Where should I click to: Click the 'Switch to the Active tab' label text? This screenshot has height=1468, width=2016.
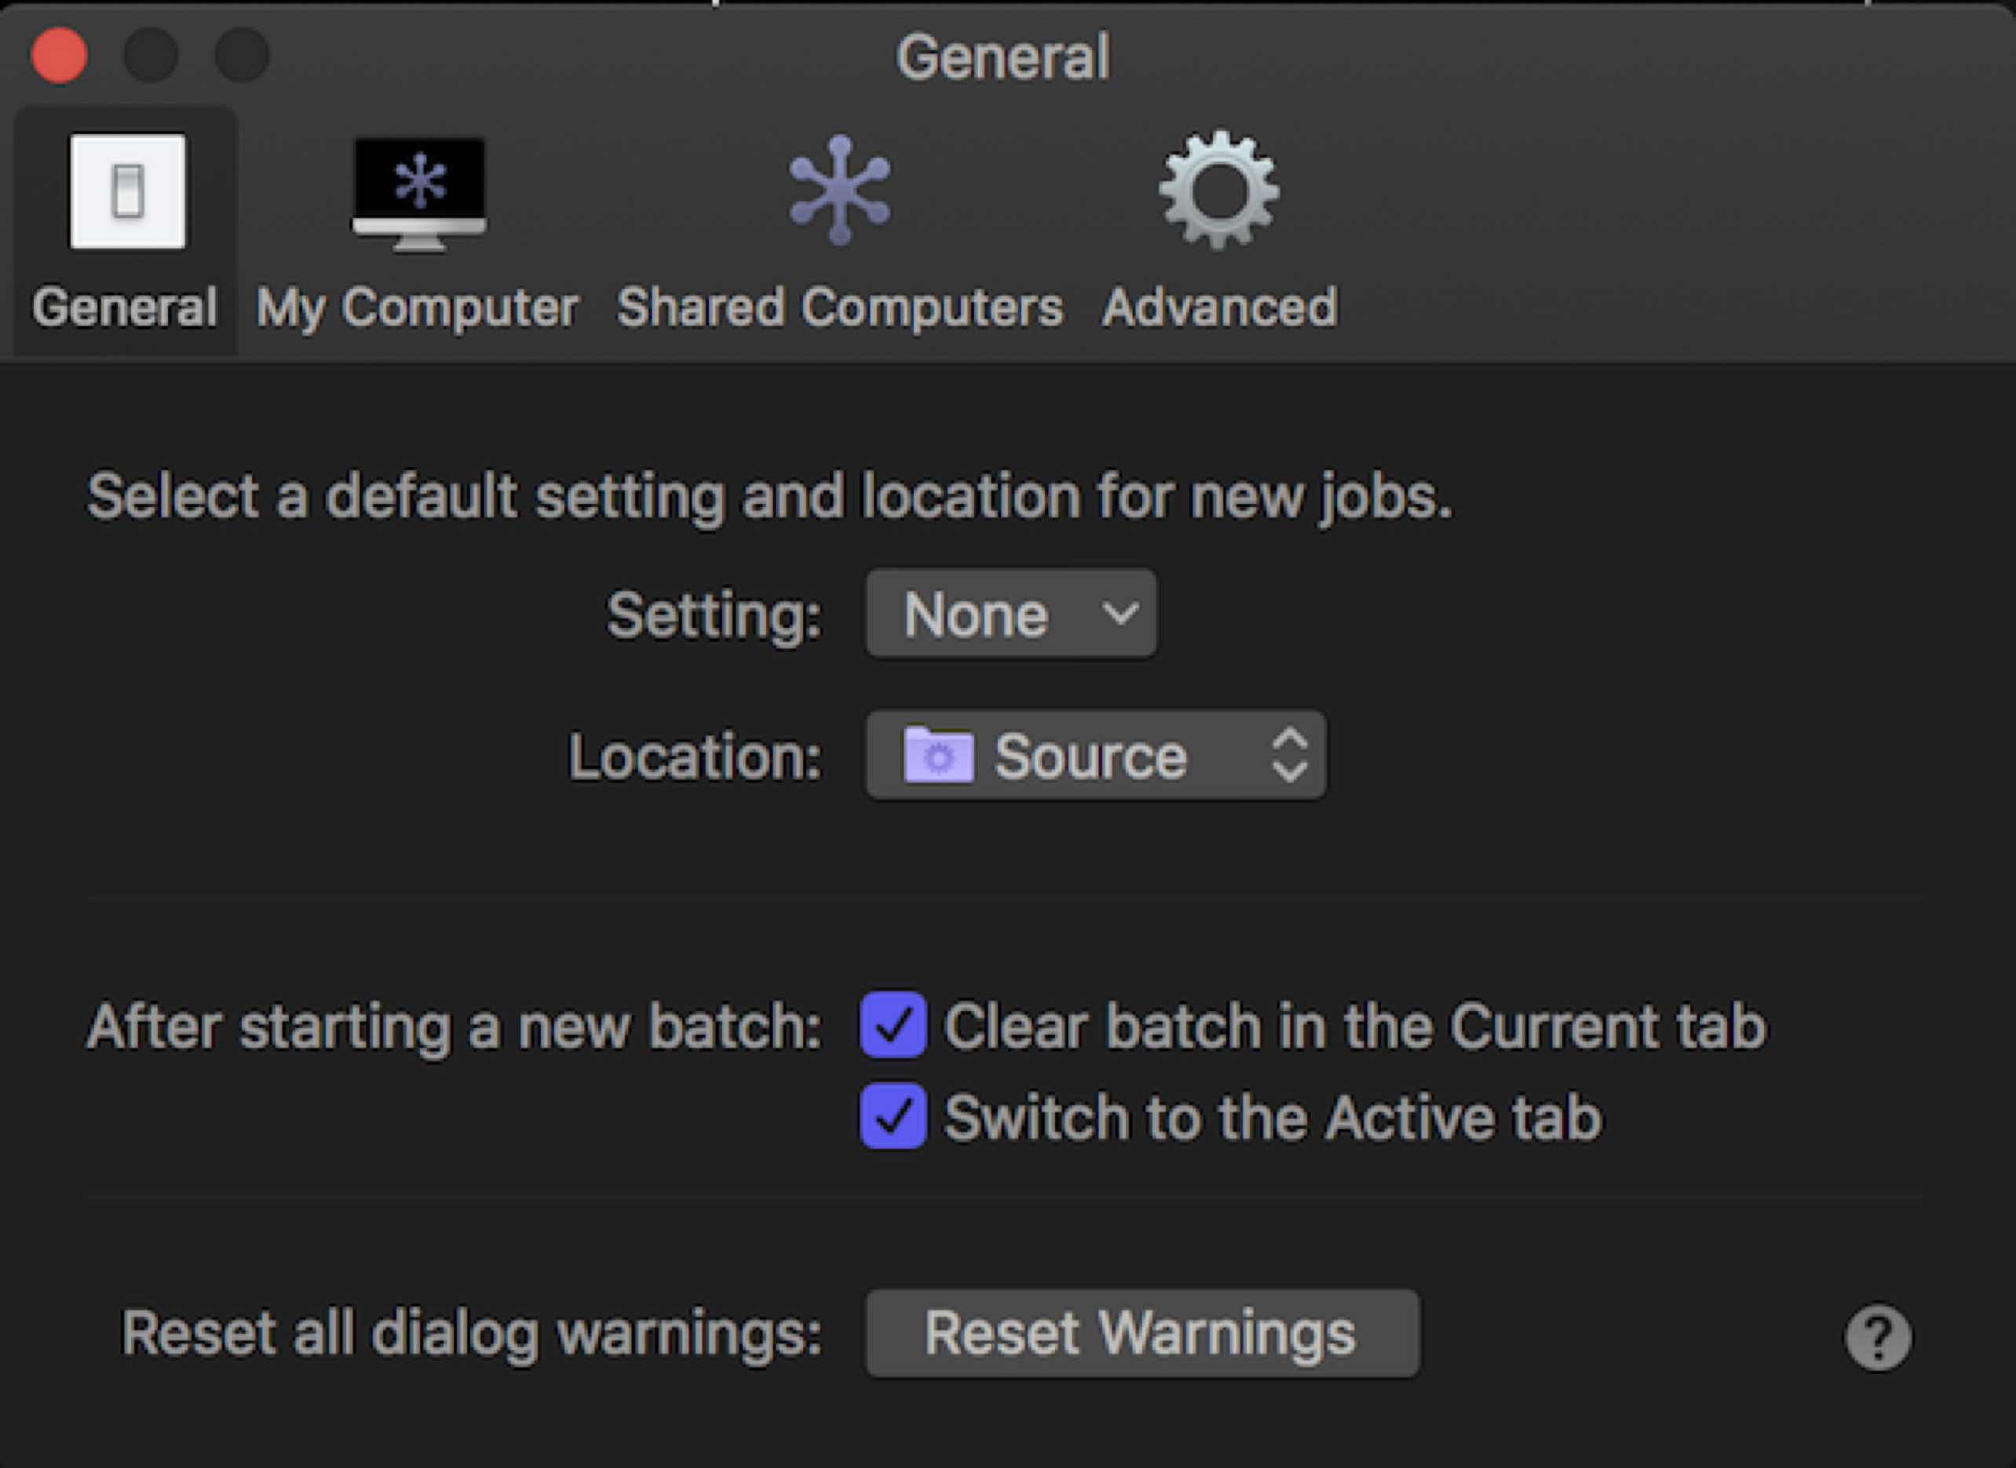click(x=1273, y=1118)
